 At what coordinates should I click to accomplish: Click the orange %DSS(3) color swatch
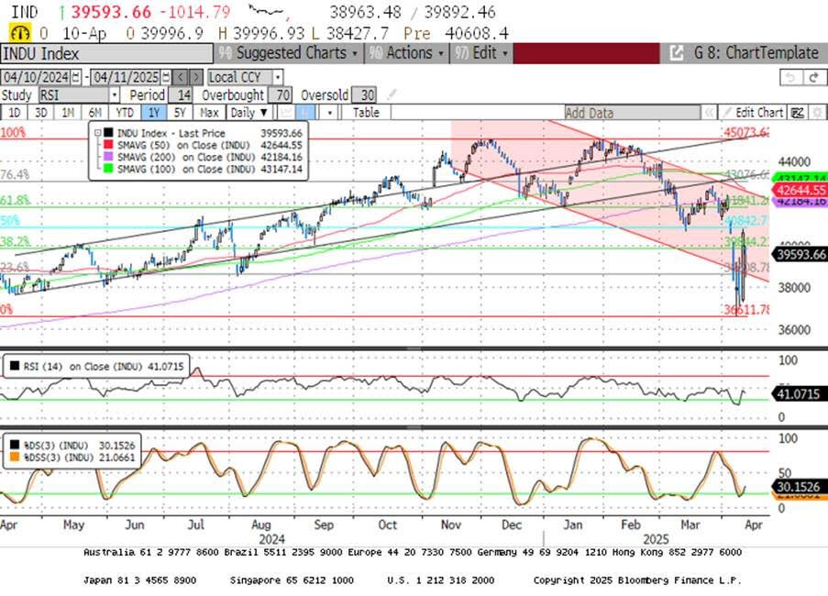click(15, 458)
